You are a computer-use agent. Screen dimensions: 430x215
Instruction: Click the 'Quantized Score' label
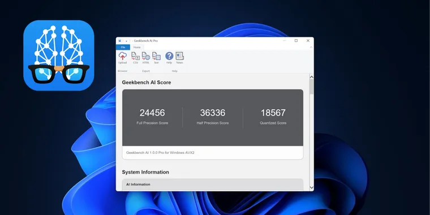pyautogui.click(x=273, y=123)
